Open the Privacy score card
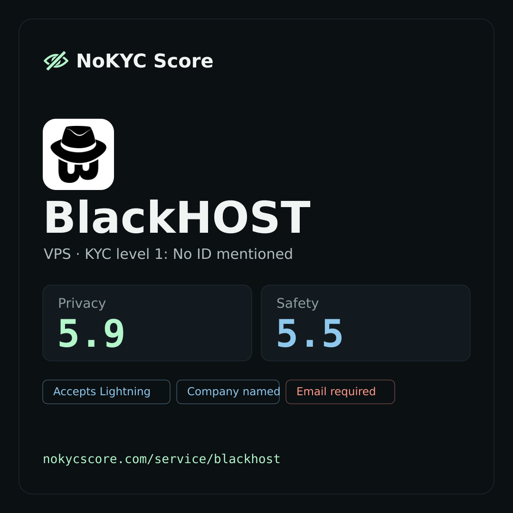The width and height of the screenshot is (513, 513). coord(147,323)
